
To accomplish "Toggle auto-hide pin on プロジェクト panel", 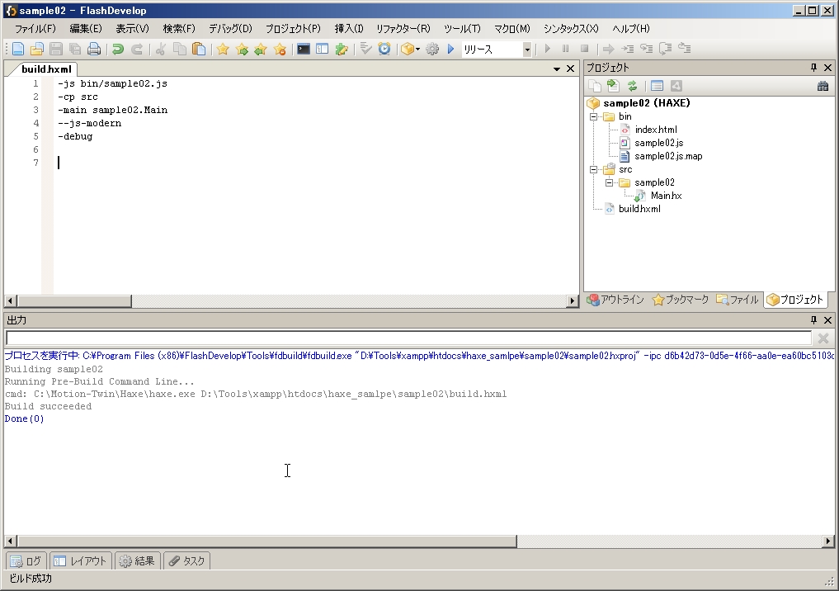I will 813,68.
